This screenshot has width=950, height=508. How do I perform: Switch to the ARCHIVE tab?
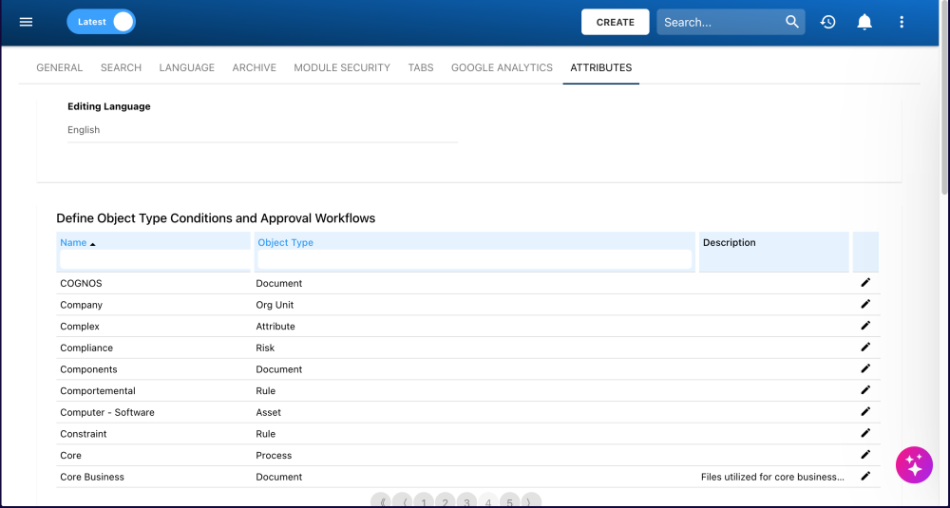pos(254,67)
